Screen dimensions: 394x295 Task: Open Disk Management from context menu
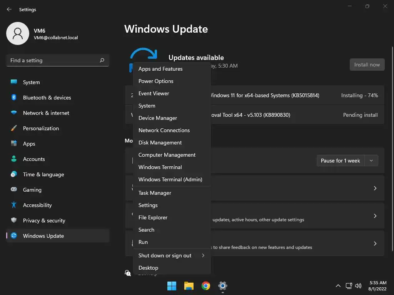point(172,143)
